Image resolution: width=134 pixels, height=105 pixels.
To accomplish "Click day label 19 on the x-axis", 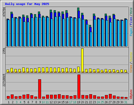I will (x=79, y=102).
